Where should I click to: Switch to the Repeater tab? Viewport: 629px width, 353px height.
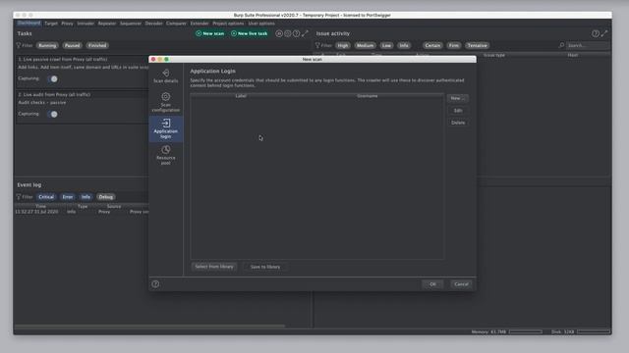coord(107,24)
